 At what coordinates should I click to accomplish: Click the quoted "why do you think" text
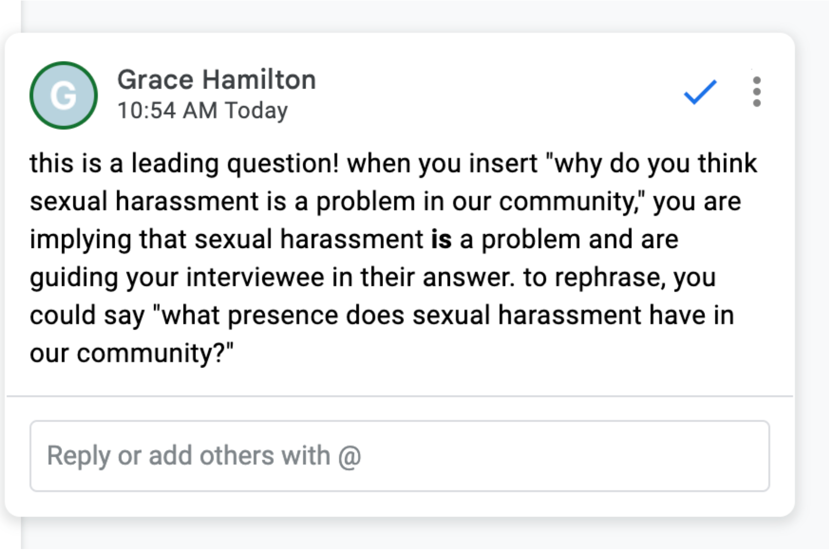pyautogui.click(x=655, y=163)
